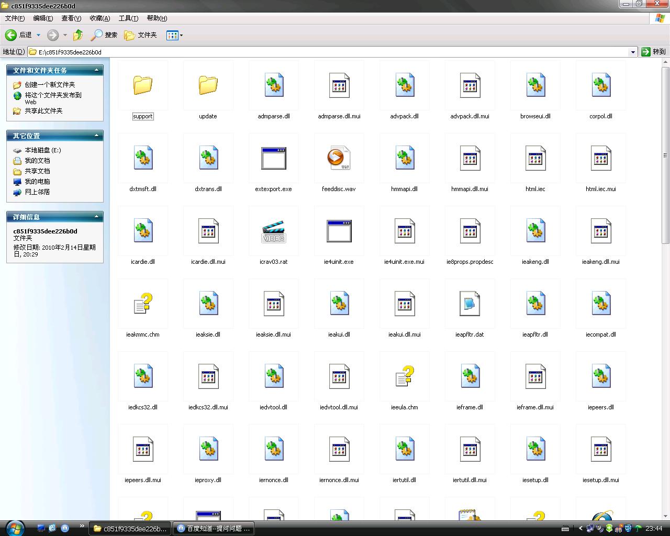Screen dimensions: 670x536
Task: Select the ie4uinit.exe application icon
Action: coord(339,231)
